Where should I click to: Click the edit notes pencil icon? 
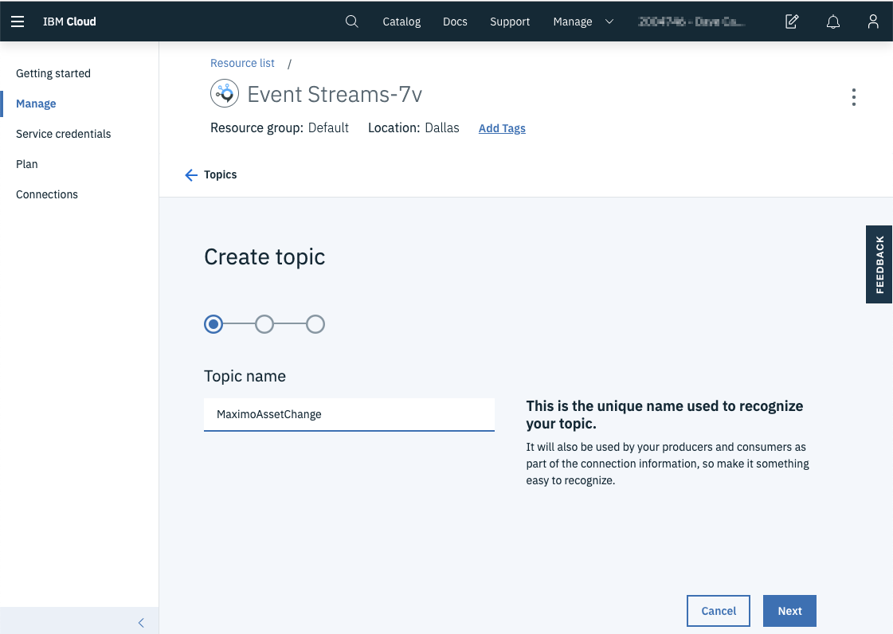[792, 22]
